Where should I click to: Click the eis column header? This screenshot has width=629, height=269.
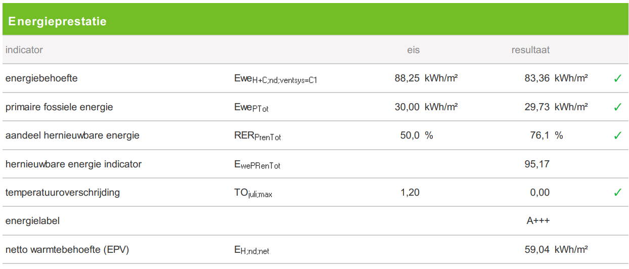[x=414, y=50]
